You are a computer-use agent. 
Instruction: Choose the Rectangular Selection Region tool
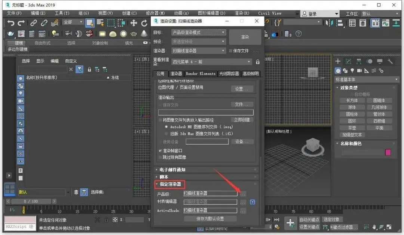click(x=111, y=23)
